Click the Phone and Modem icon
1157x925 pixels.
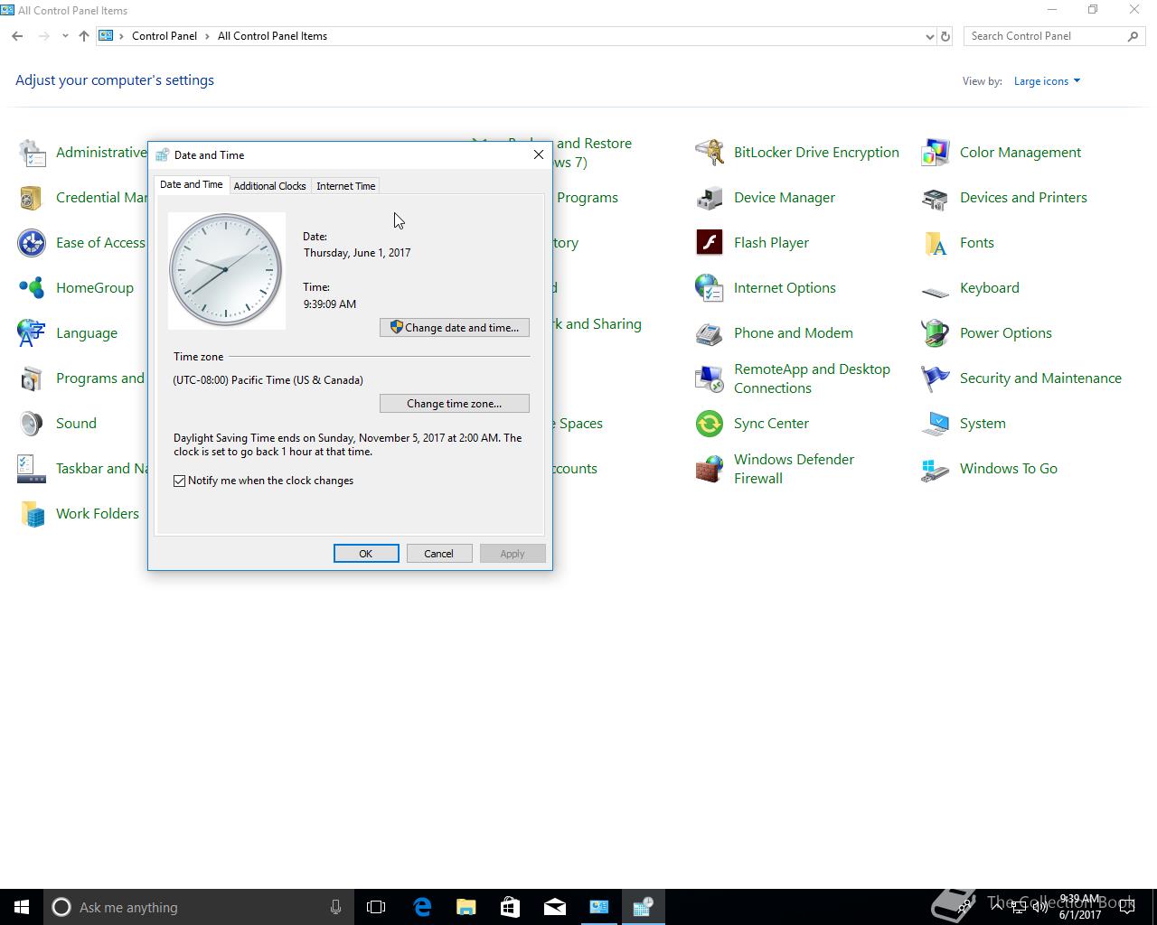710,333
